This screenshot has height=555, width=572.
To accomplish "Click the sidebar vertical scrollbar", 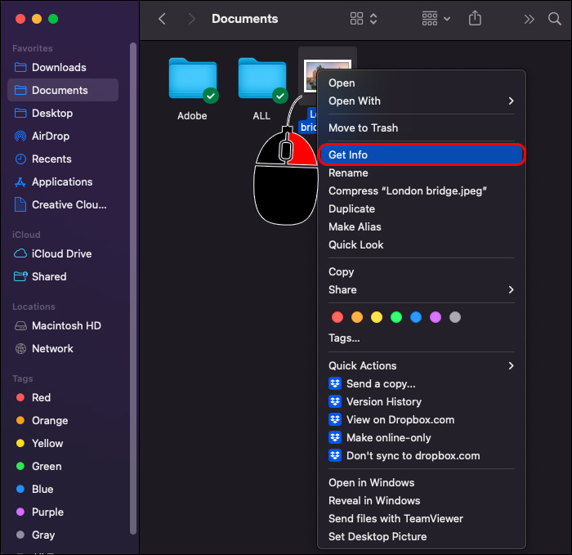I will pos(133,289).
